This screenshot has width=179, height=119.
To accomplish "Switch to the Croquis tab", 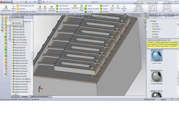I will (x=16, y=14).
